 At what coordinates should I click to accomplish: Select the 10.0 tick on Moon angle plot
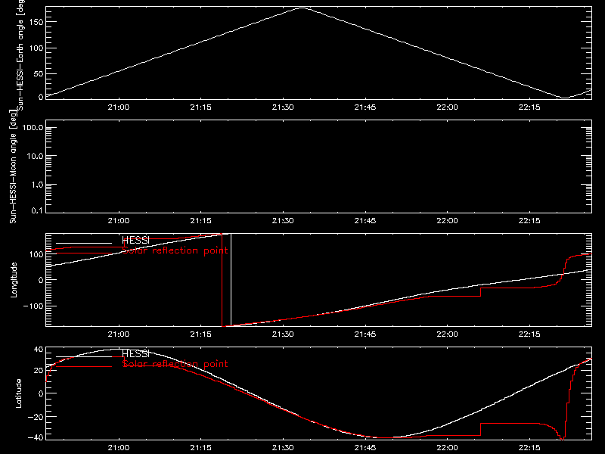click(x=35, y=157)
